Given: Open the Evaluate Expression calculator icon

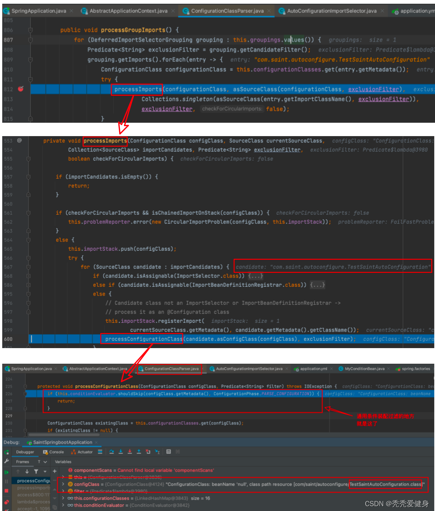Looking at the screenshot, I should (168, 452).
